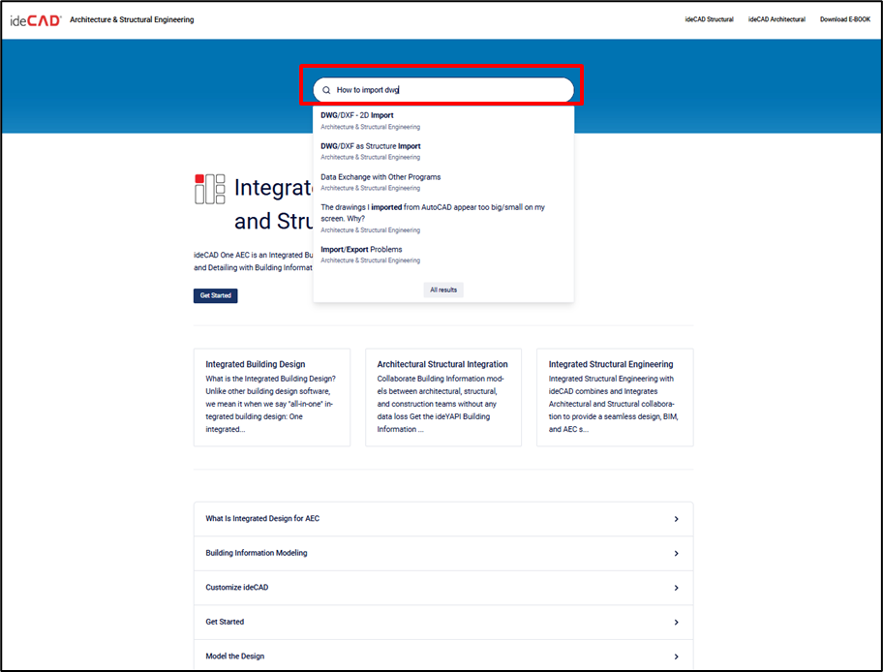Expand the Building Information Modeling chevron
Viewport: 883px width, 672px height.
click(x=677, y=553)
